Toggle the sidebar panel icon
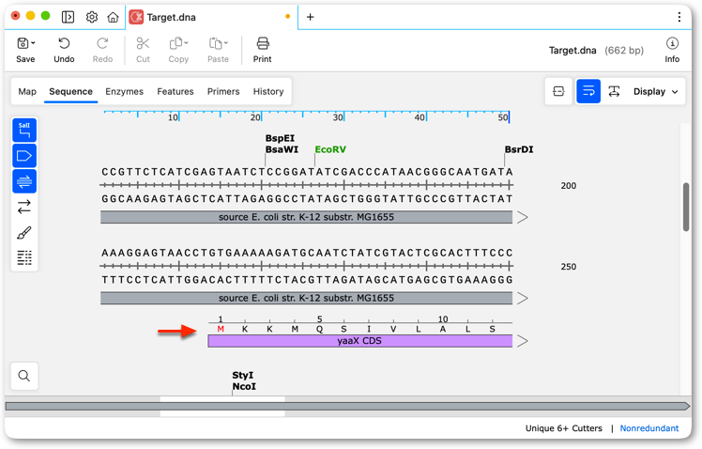 [x=68, y=17]
